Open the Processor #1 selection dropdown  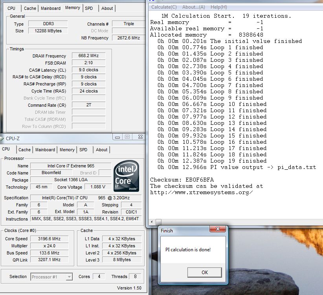point(51,276)
